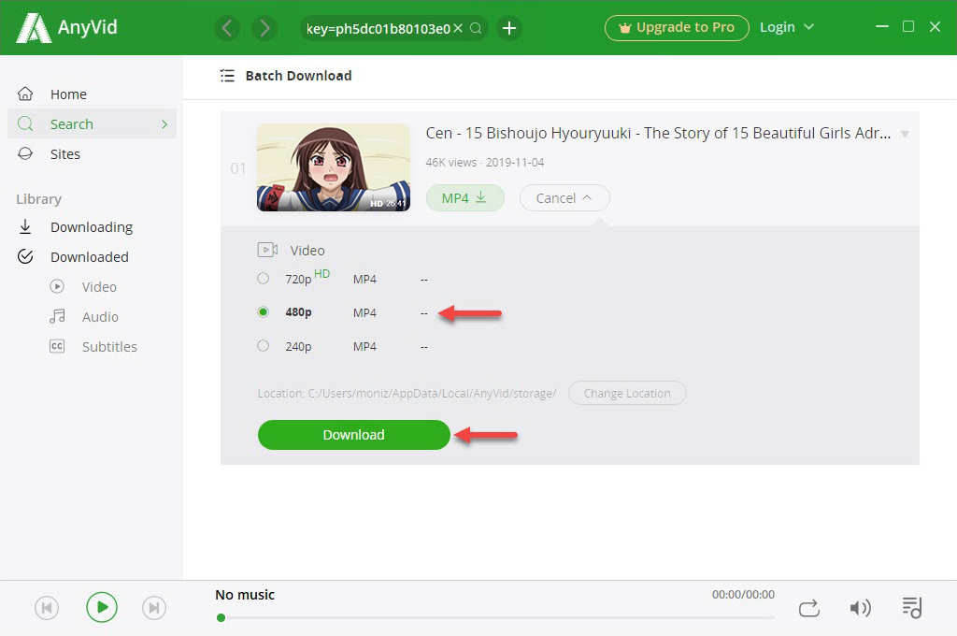Click in the URL search input field
Image resolution: width=957 pixels, height=636 pixels.
coord(378,29)
